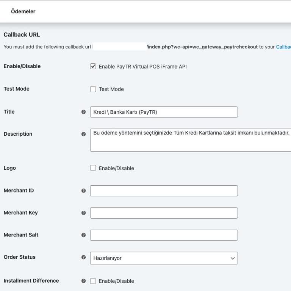Open the Ödemeler tab
The height and width of the screenshot is (291, 291).
click(23, 11)
